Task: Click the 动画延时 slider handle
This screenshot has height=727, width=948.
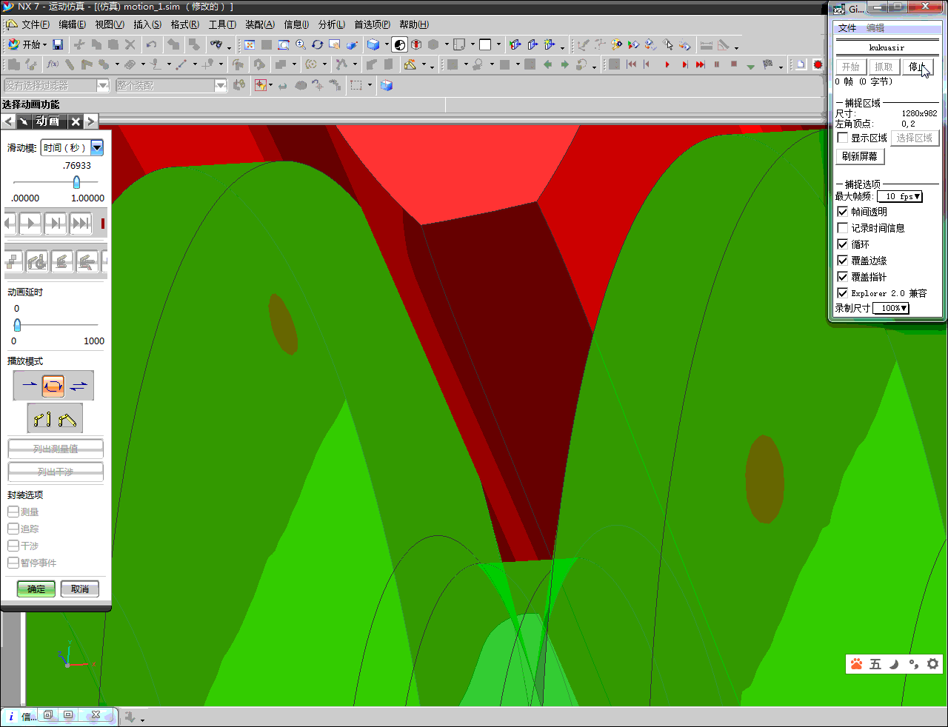Action: (x=17, y=324)
